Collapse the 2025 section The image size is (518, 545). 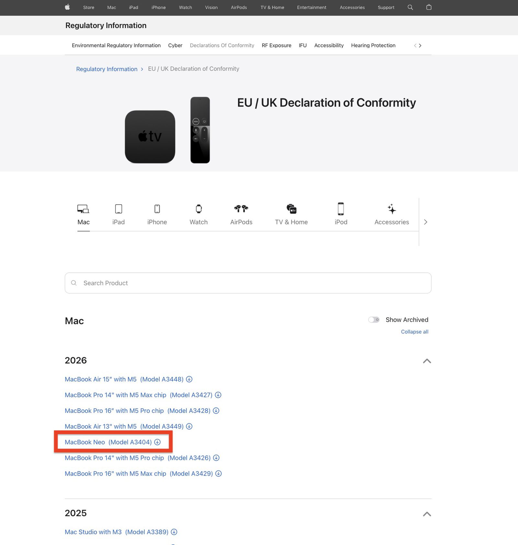pyautogui.click(x=427, y=514)
